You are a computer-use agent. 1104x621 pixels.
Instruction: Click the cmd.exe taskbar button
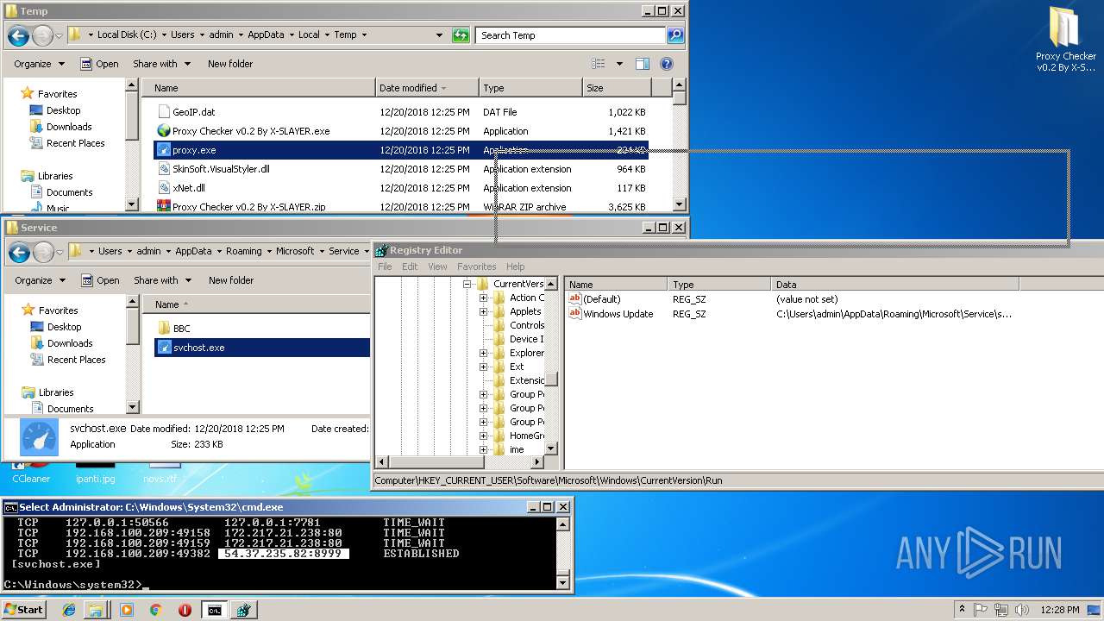pyautogui.click(x=214, y=610)
